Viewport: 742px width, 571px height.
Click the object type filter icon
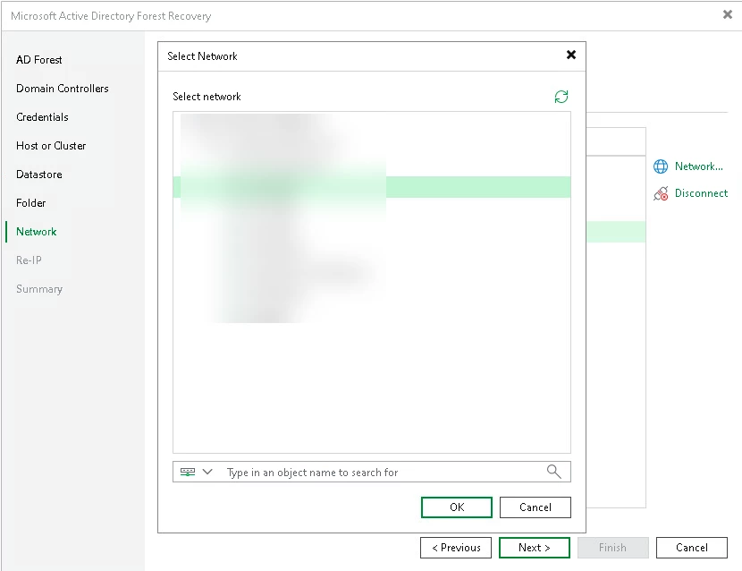(188, 472)
